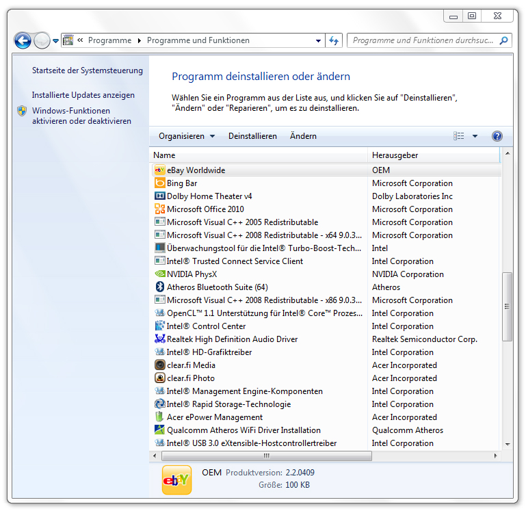The height and width of the screenshot is (511, 526).
Task: Click the Intel Control Center icon
Action: click(x=159, y=326)
